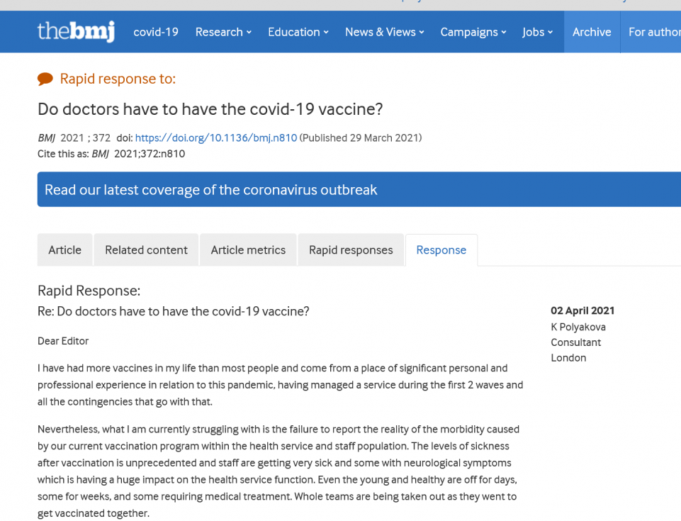Viewport: 681px width, 521px height.
Task: Select the Rapid responses tab
Action: (x=351, y=250)
